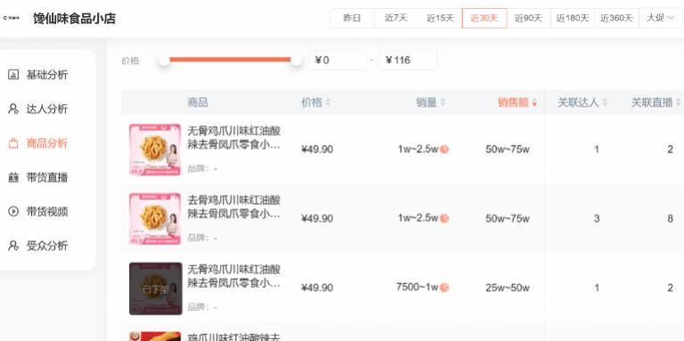The image size is (684, 341).
Task: Click the 基础分析 chart icon in sidebar
Action: click(13, 75)
